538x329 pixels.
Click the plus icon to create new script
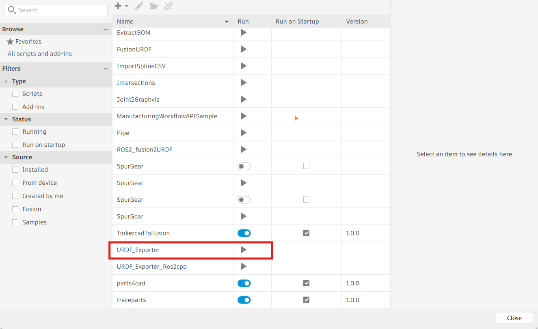click(118, 6)
